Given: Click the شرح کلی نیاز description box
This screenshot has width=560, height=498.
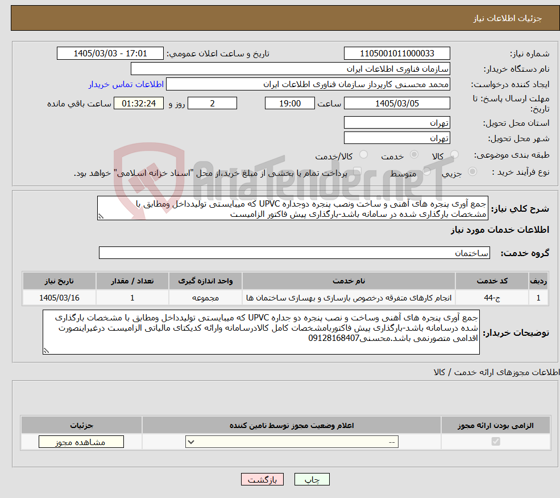Looking at the screenshot, I should click(x=292, y=208).
